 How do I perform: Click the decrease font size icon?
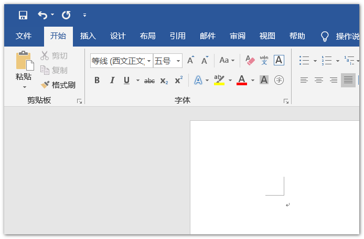(205, 60)
